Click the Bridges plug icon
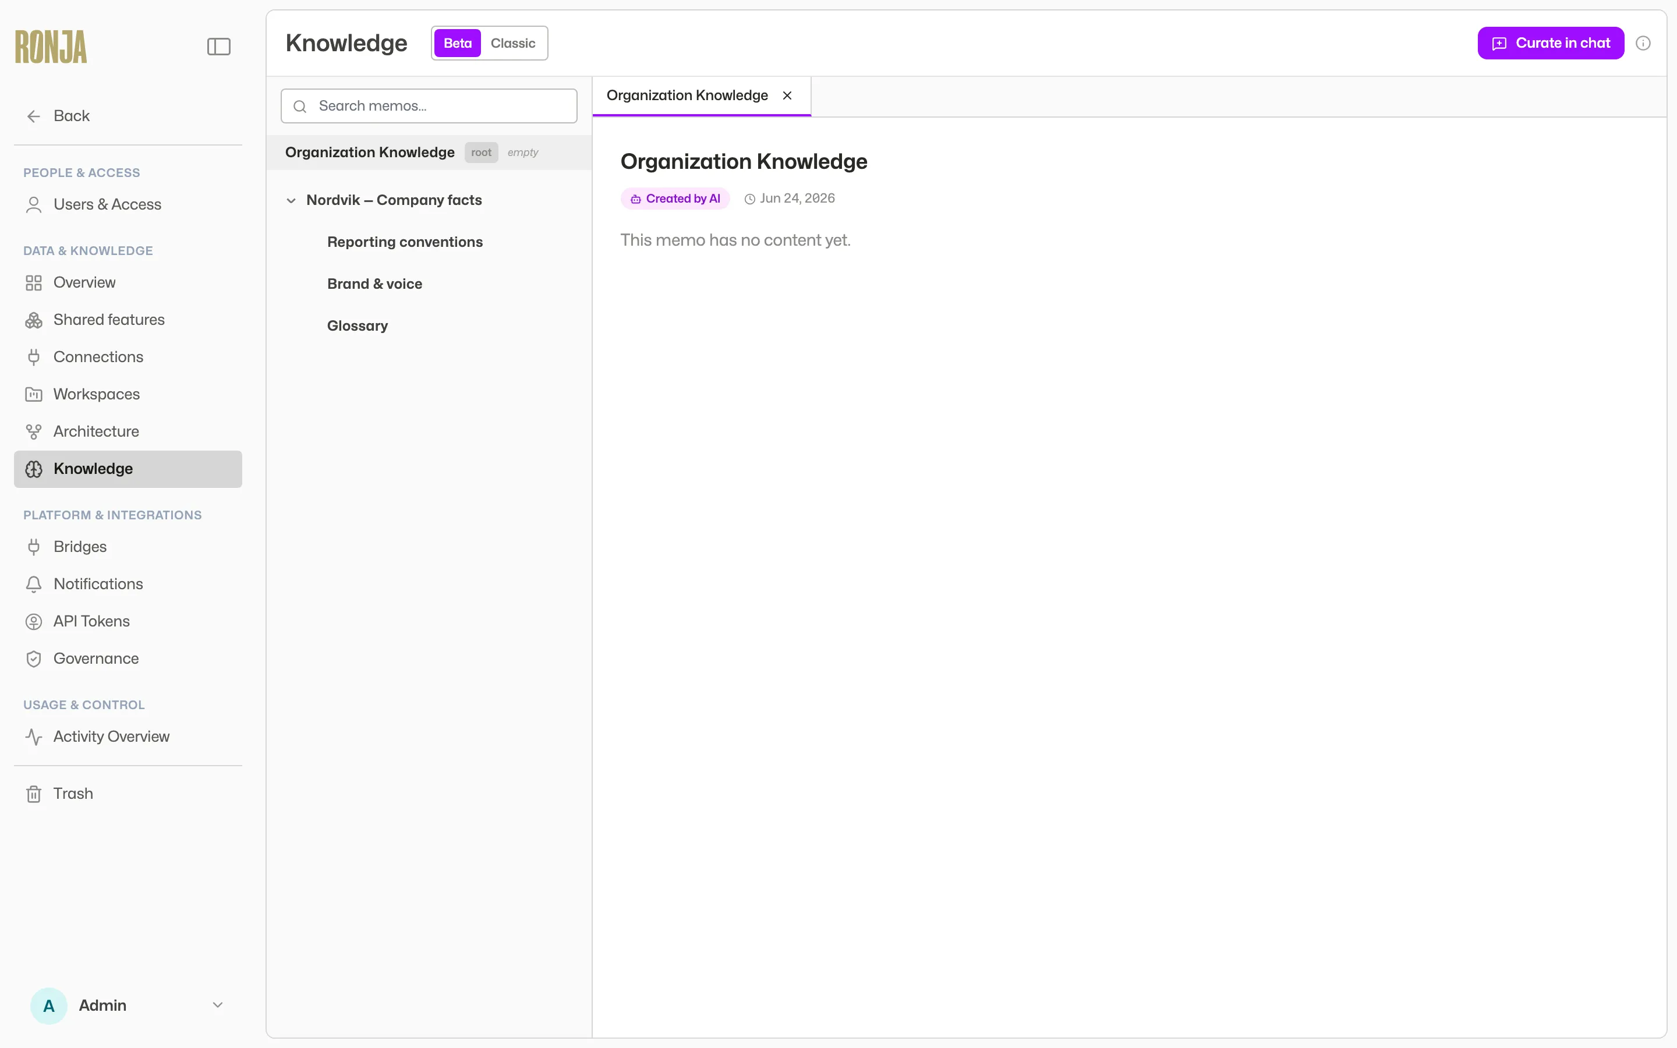This screenshot has width=1677, height=1048. tap(33, 547)
